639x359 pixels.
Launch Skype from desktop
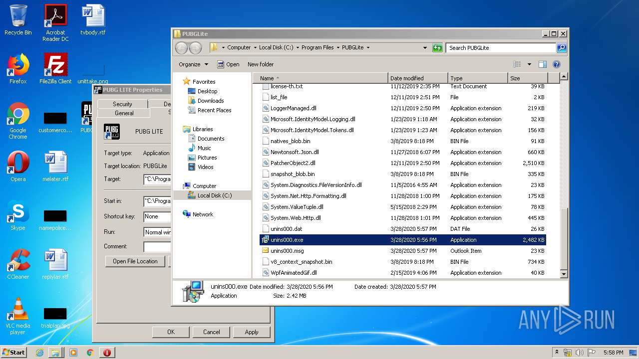[x=18, y=215]
